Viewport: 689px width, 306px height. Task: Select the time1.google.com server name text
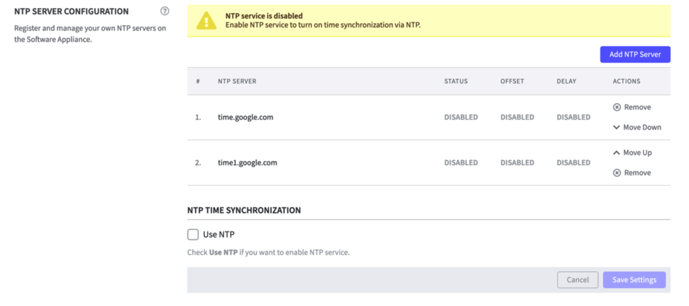[x=248, y=162]
